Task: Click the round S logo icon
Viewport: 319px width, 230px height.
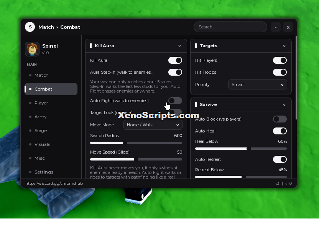Action: point(30,27)
